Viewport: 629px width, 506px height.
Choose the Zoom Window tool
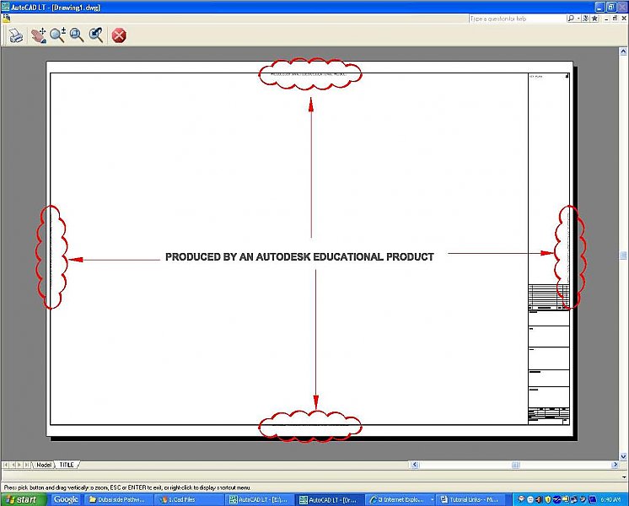coord(77,35)
